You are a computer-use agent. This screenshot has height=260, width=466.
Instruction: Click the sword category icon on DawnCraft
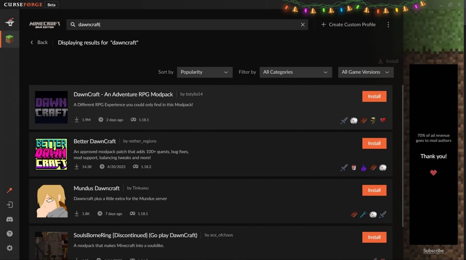(344, 120)
